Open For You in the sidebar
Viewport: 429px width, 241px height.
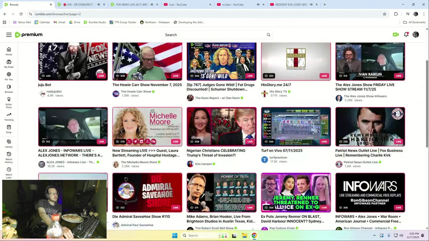[9, 76]
